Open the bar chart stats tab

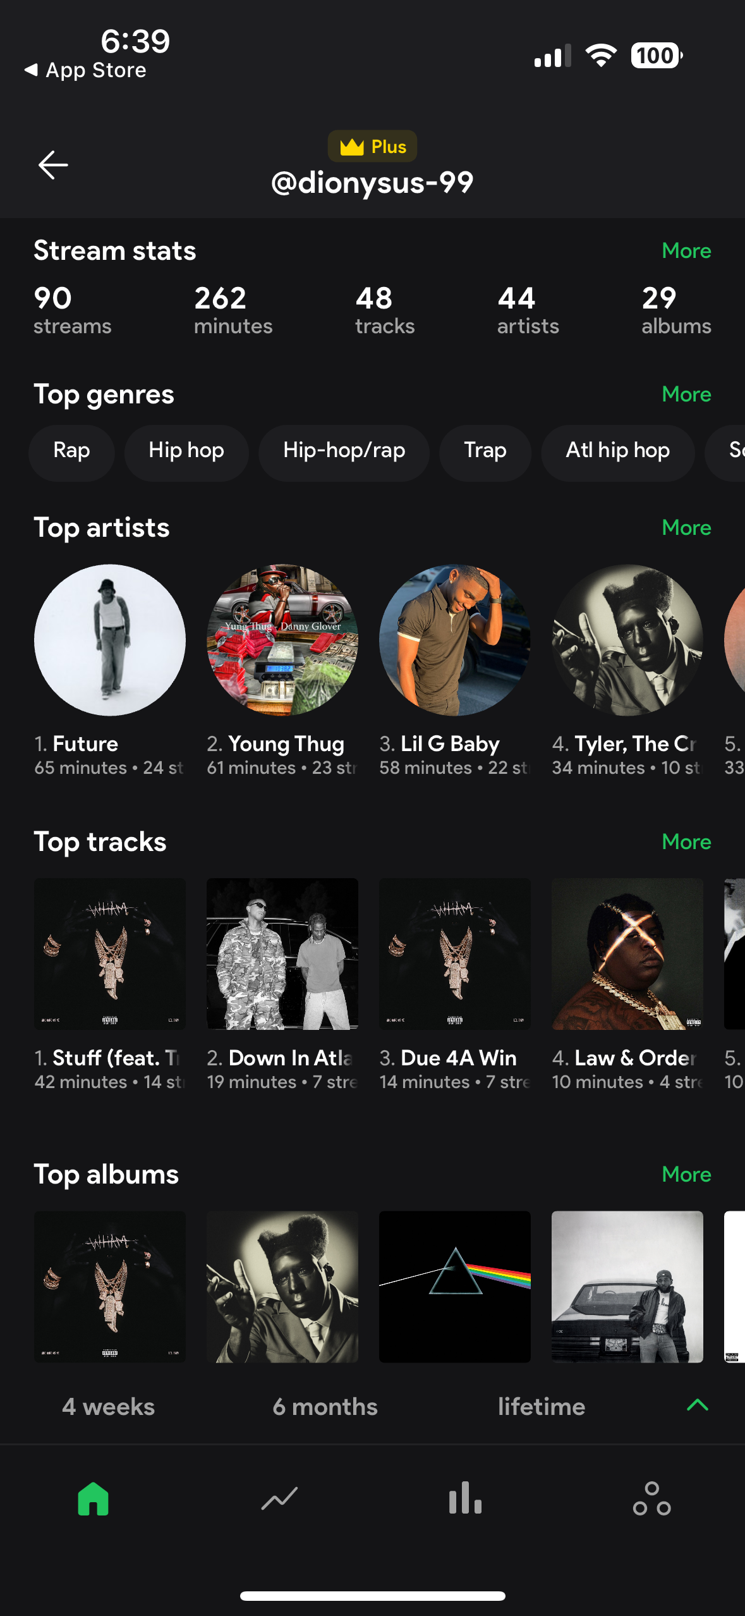(x=465, y=1499)
